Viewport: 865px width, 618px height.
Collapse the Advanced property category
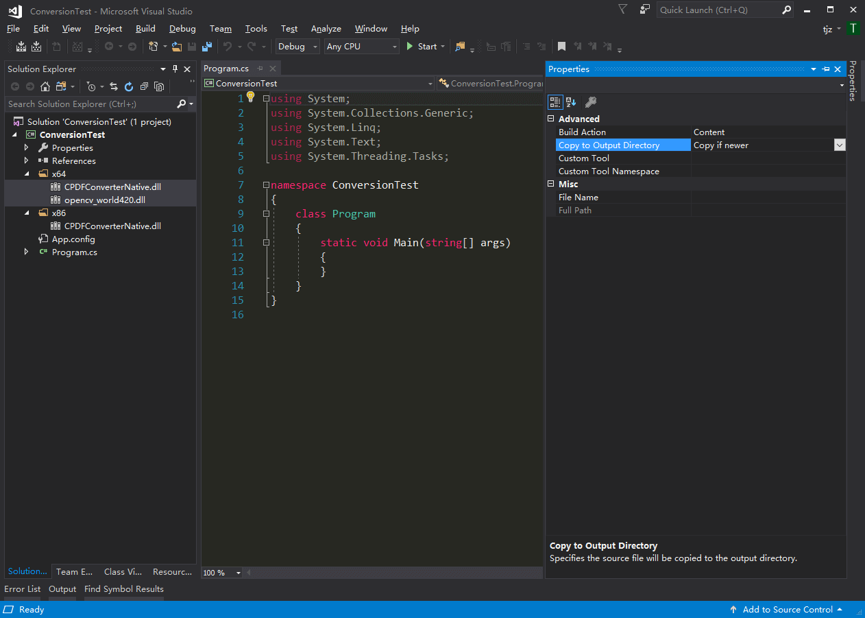click(552, 119)
